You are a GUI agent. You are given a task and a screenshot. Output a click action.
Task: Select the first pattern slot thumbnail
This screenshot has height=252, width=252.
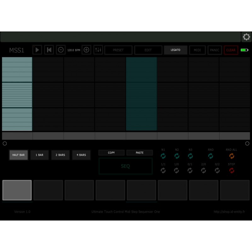[x=17, y=190]
